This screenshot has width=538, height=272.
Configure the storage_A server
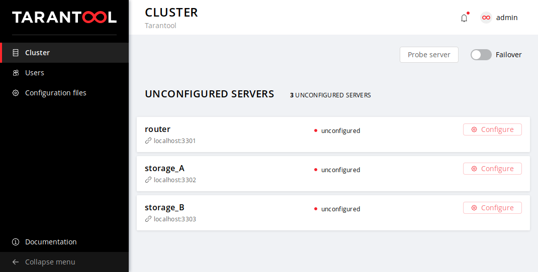(x=492, y=169)
